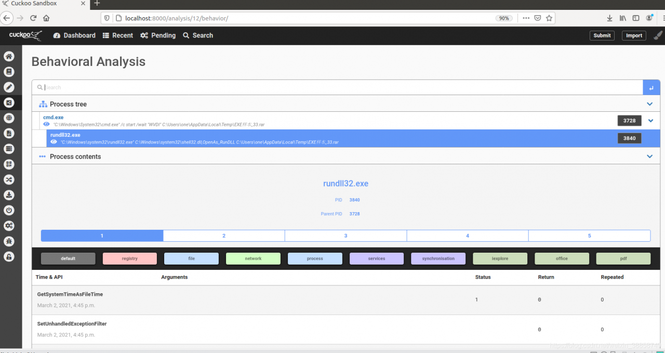Switch to results page 2

tap(224, 236)
